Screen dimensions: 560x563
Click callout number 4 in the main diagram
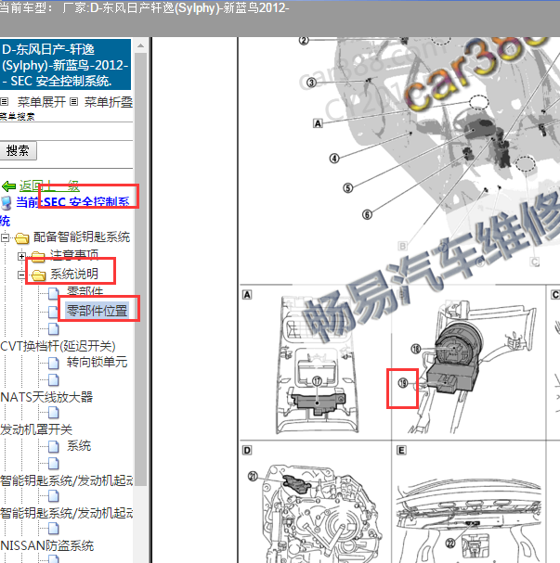click(x=334, y=158)
